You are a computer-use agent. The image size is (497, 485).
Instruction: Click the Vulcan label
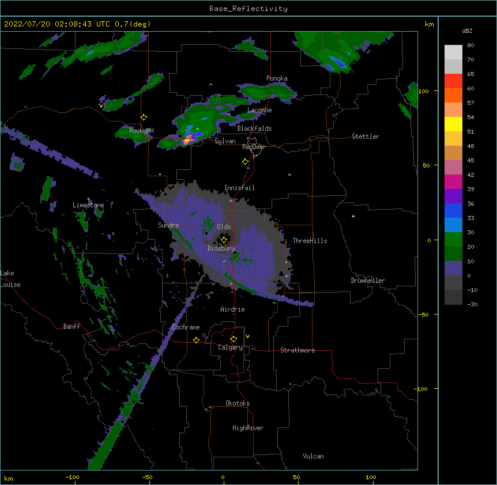coord(313,456)
